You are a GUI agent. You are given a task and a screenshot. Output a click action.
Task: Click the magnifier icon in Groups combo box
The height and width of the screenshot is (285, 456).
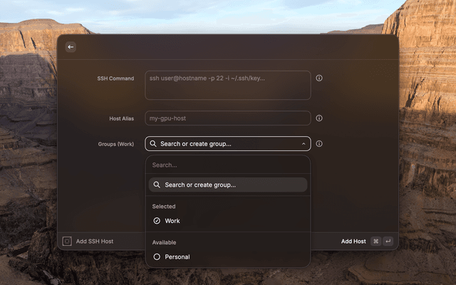[x=153, y=144]
